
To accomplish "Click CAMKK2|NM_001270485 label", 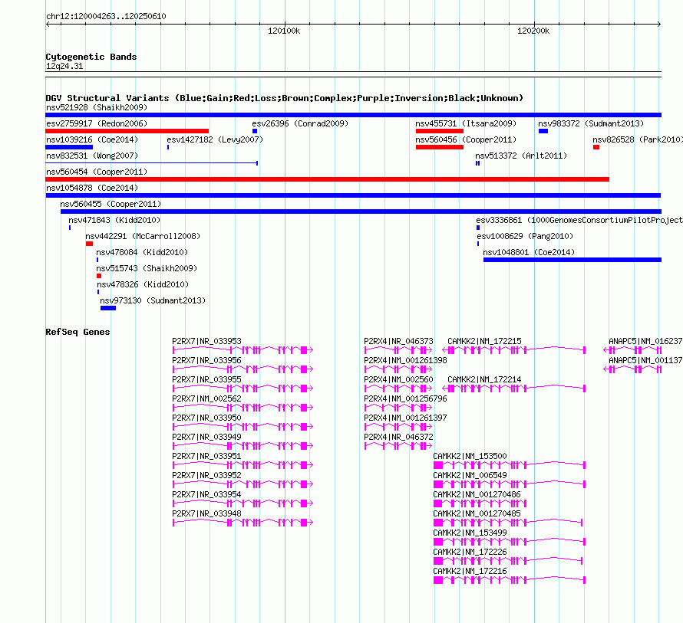I will [x=477, y=513].
